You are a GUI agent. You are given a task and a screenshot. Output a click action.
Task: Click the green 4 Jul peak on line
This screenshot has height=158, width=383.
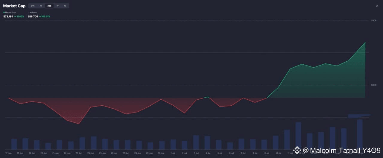(x=208, y=97)
